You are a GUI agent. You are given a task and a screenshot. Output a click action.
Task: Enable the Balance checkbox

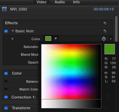click(x=6, y=81)
